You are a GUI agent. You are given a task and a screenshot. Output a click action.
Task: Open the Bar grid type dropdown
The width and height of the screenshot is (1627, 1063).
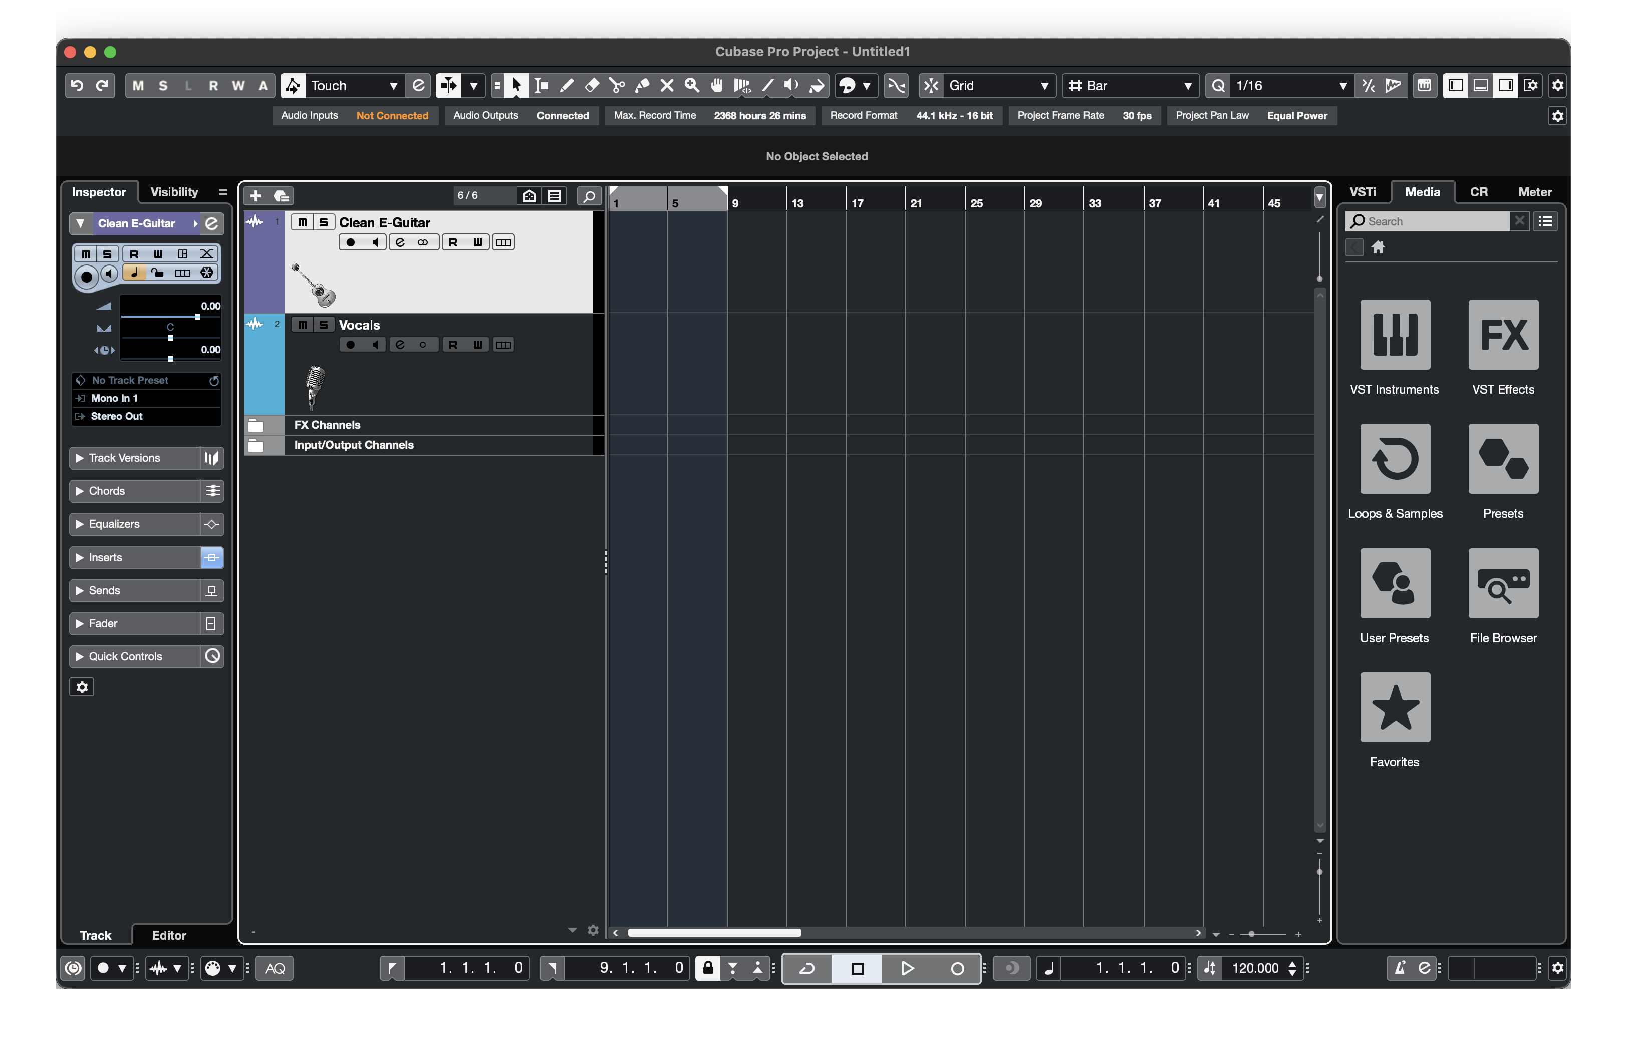pyautogui.click(x=1131, y=86)
